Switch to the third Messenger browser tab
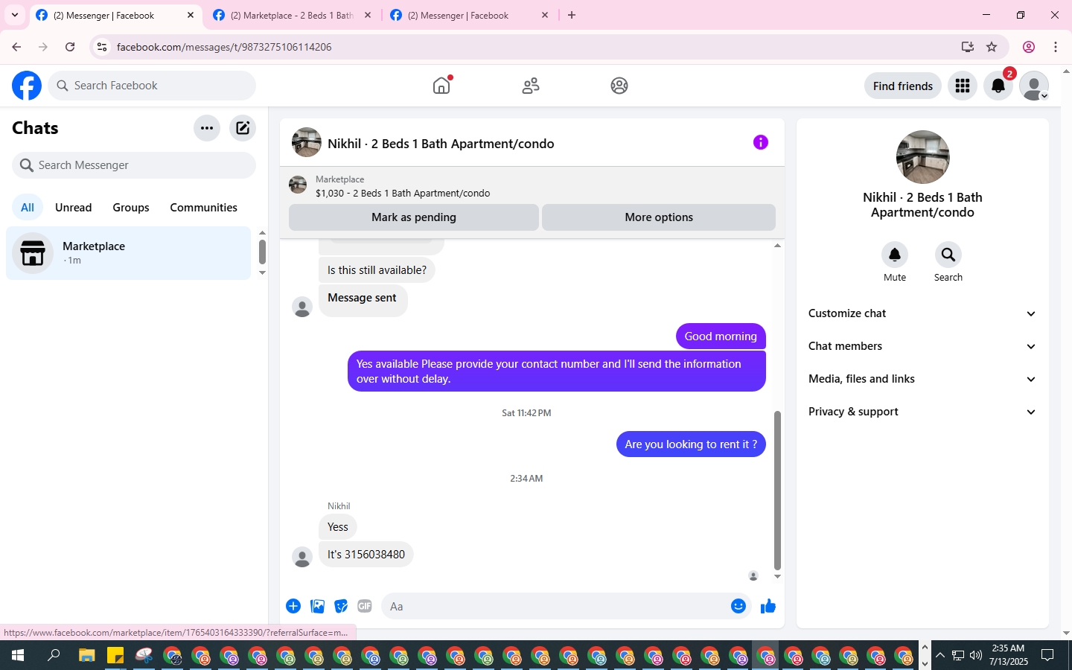 click(x=469, y=15)
